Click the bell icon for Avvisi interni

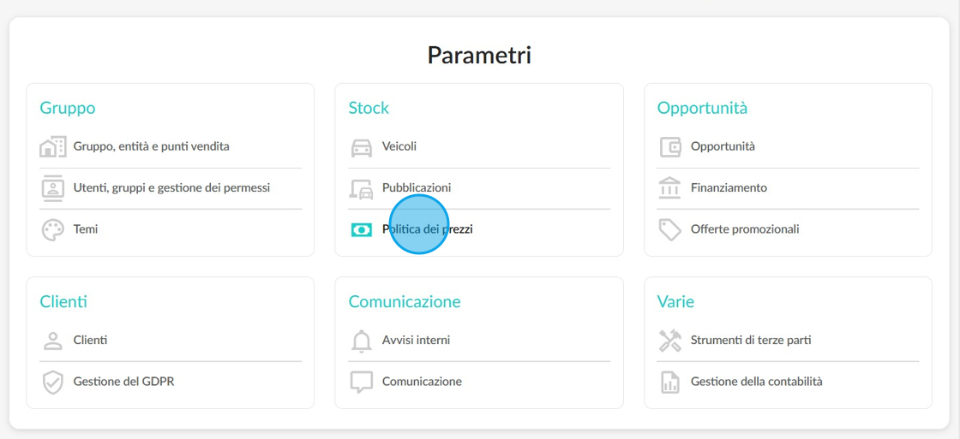coord(361,341)
